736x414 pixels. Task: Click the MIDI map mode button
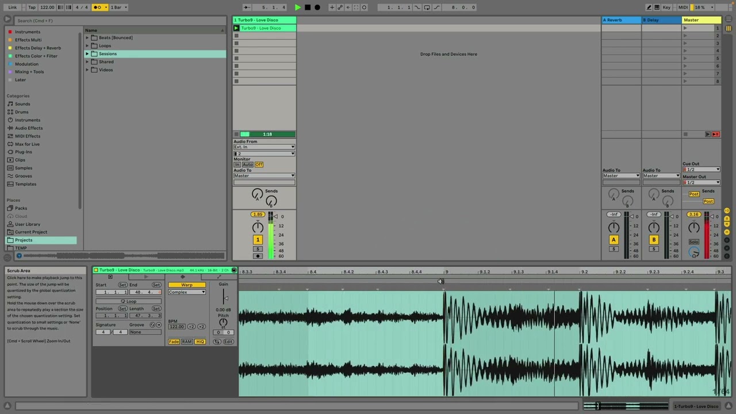click(x=683, y=7)
